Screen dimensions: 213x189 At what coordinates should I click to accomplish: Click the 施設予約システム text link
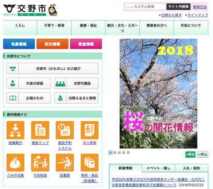pyautogui.click(x=65, y=146)
